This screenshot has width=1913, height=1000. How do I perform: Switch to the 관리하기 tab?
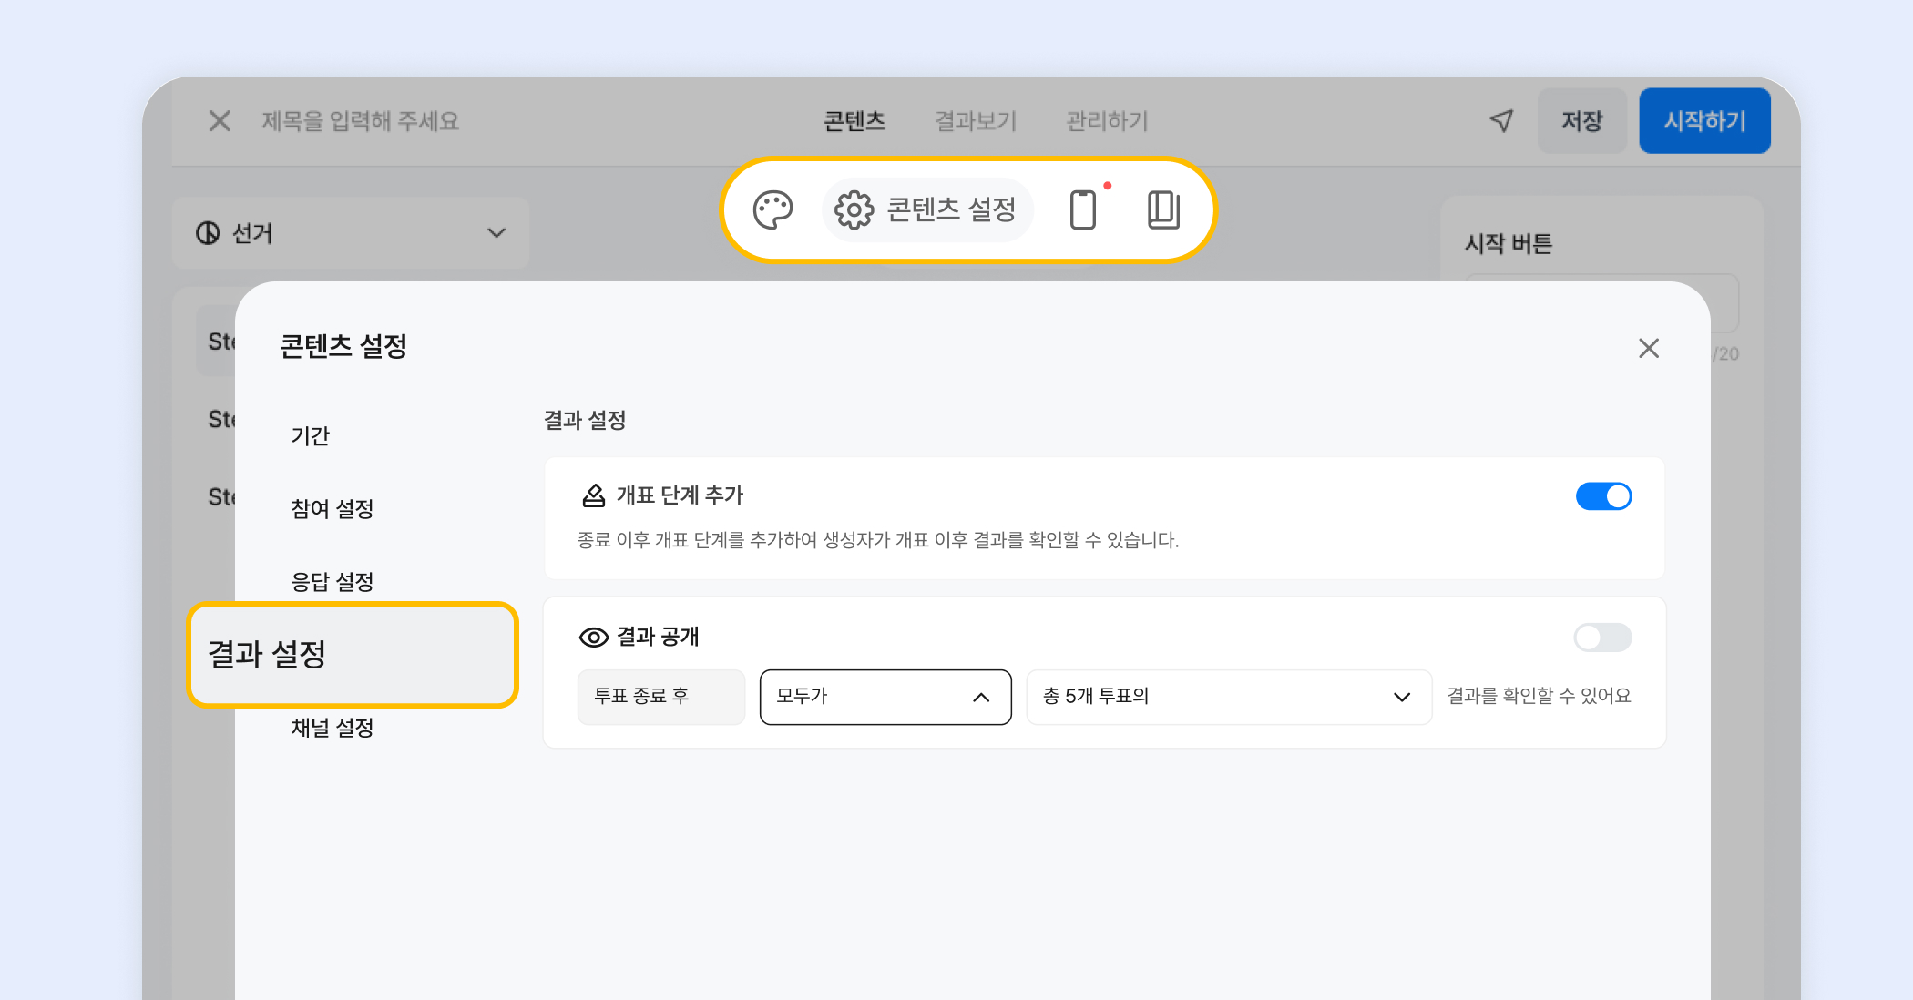[x=1107, y=120]
